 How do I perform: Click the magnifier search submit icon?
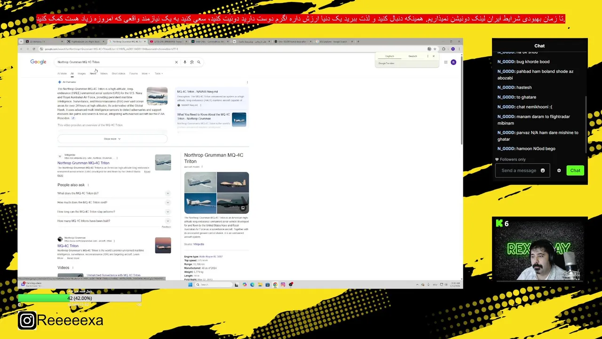pyautogui.click(x=198, y=62)
